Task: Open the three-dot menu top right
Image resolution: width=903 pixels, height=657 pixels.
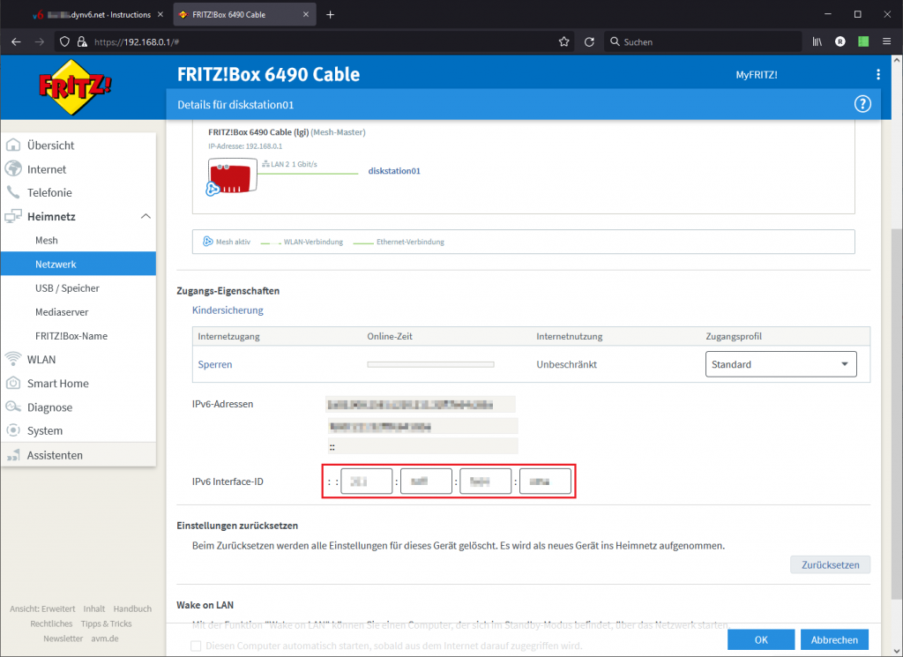Action: pos(877,74)
